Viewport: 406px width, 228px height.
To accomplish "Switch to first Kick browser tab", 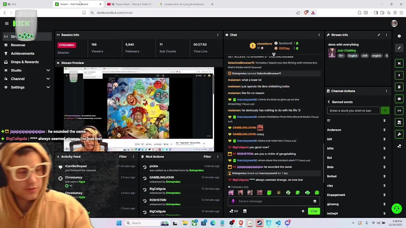I will (x=27, y=4).
